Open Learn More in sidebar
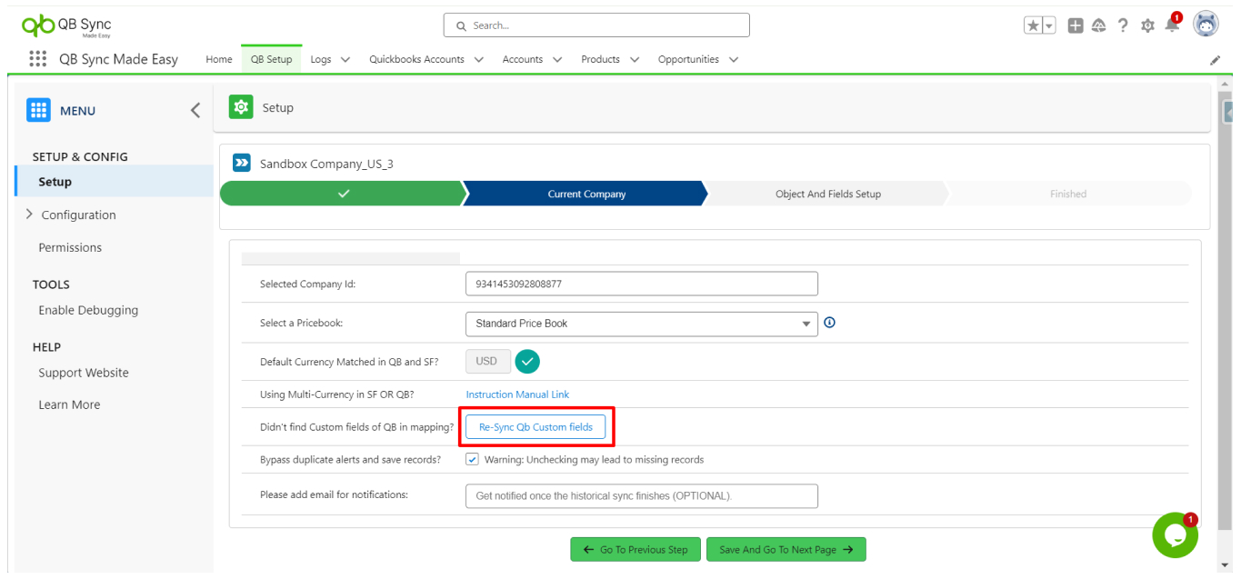The width and height of the screenshot is (1241, 579). [x=69, y=404]
